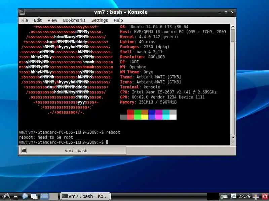Click the 'Resolution: 800x600' line

tap(142, 57)
